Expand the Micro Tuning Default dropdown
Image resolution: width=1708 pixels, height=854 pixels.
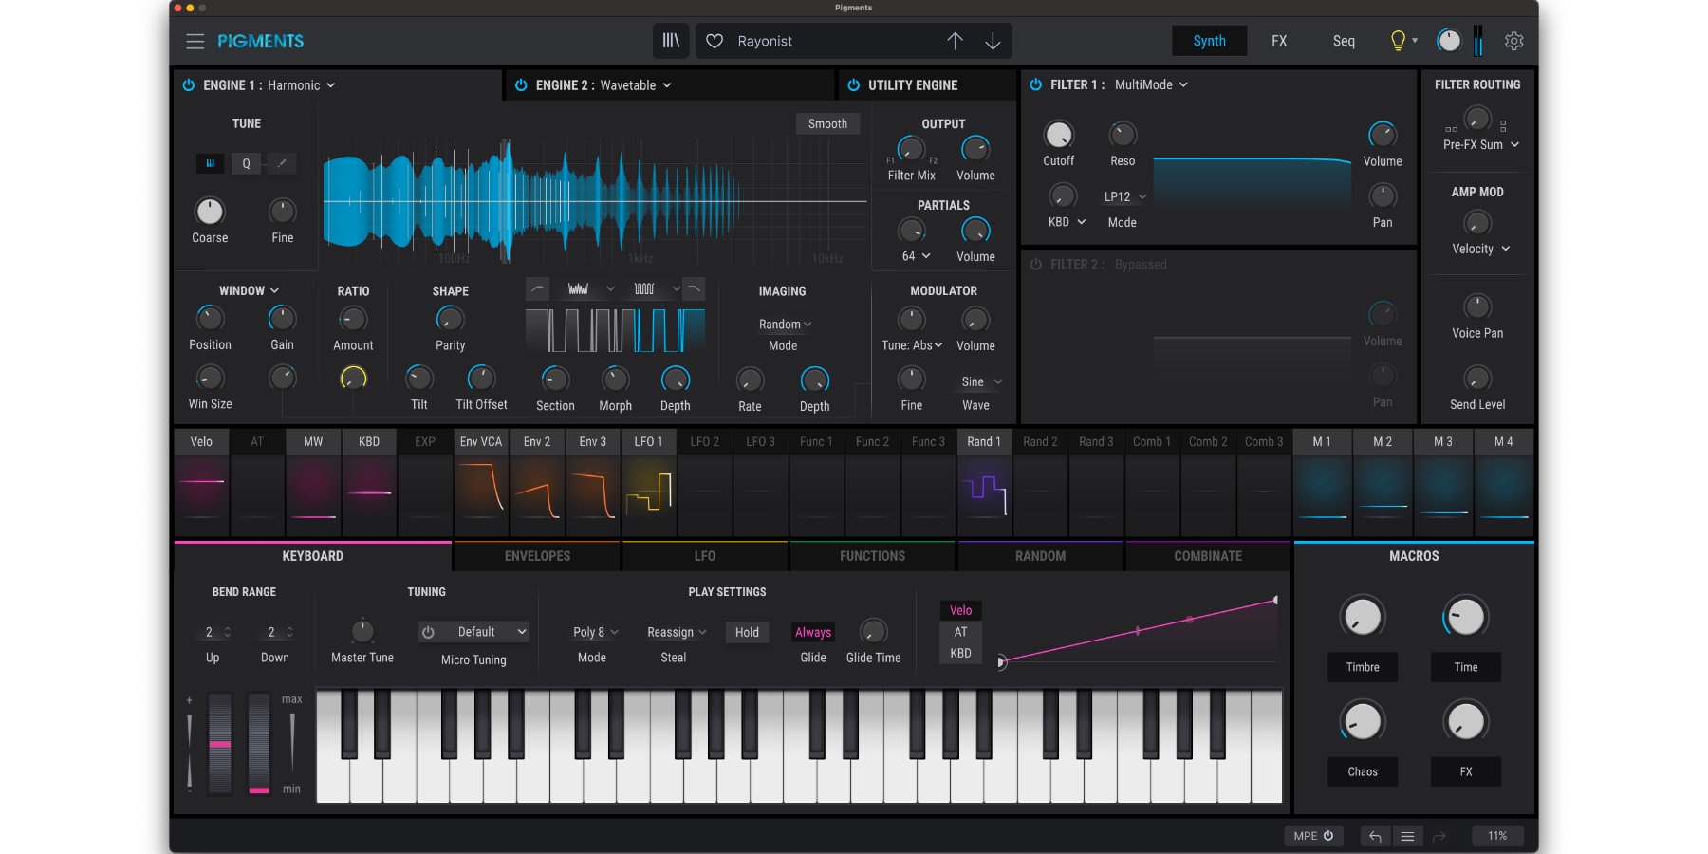click(486, 632)
